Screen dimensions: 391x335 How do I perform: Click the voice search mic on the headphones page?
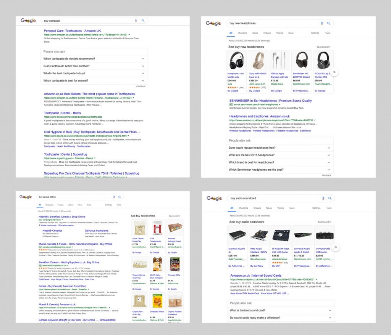tap(322, 23)
